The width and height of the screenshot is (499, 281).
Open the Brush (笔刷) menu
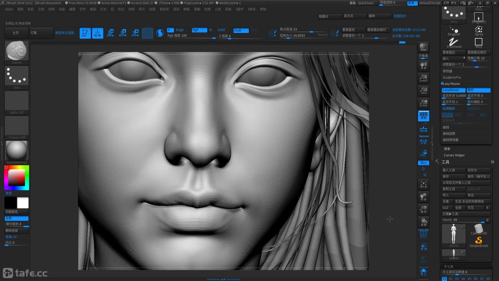20,9
